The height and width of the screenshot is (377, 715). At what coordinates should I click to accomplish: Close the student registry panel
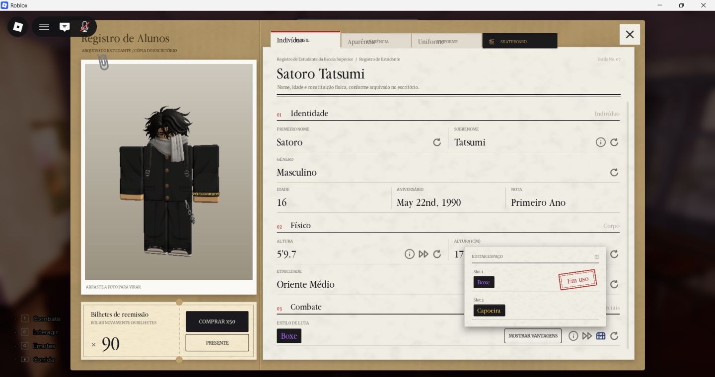(x=630, y=34)
